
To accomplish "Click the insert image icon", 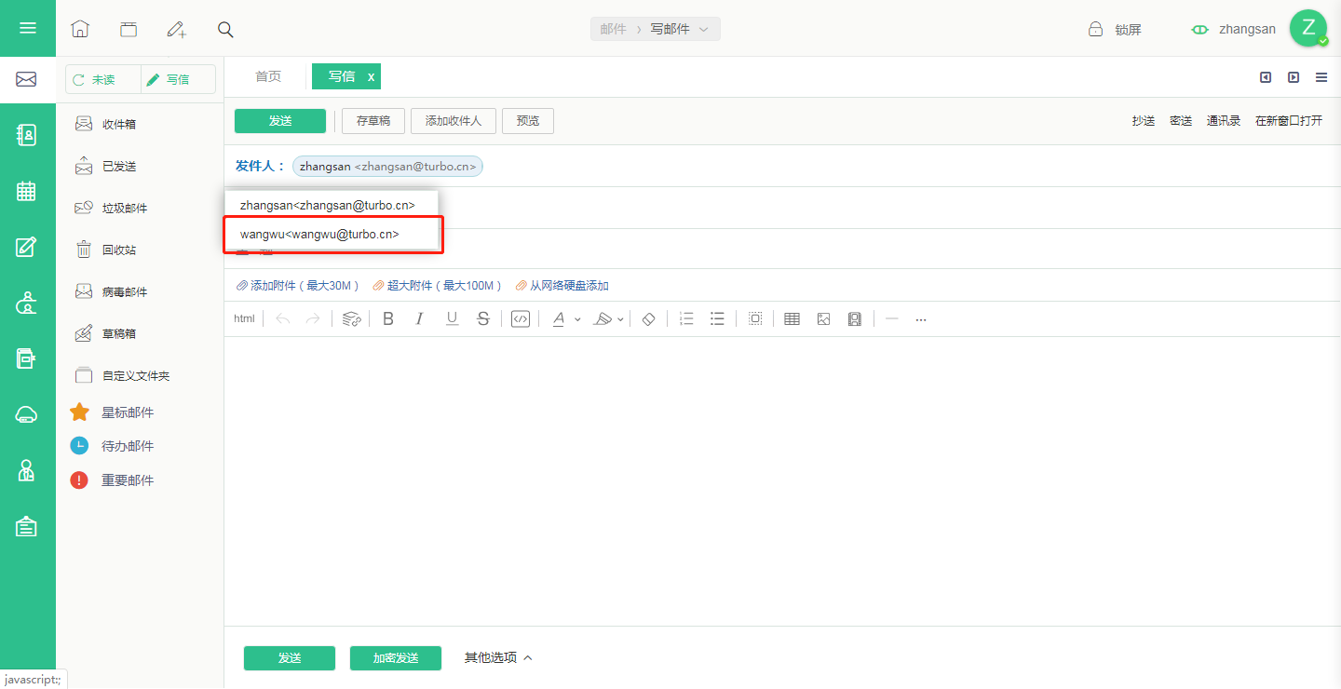I will pyautogui.click(x=823, y=318).
